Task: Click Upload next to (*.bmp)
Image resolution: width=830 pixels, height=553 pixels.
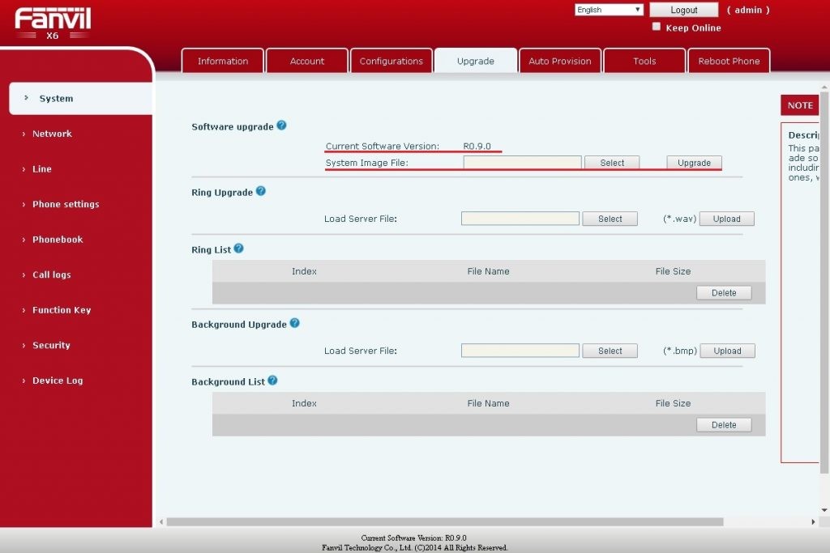Action: click(x=727, y=351)
